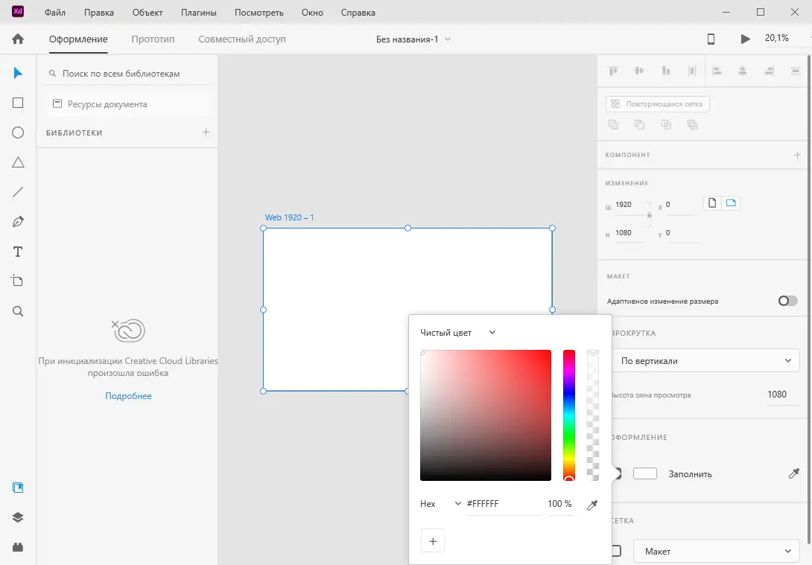Screen dimensions: 812x565
Task: Open the Справка menu
Action: point(358,13)
